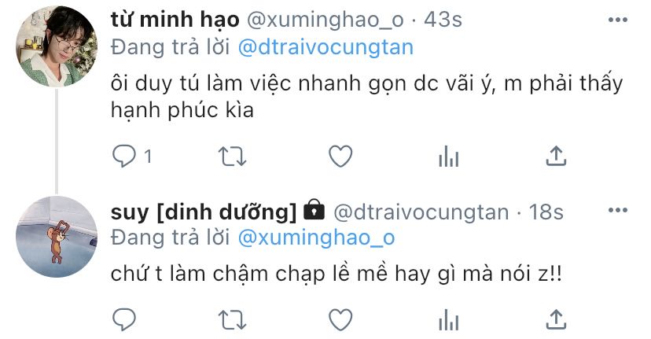Open the suy [dinh dưỡng] display name

(x=204, y=212)
